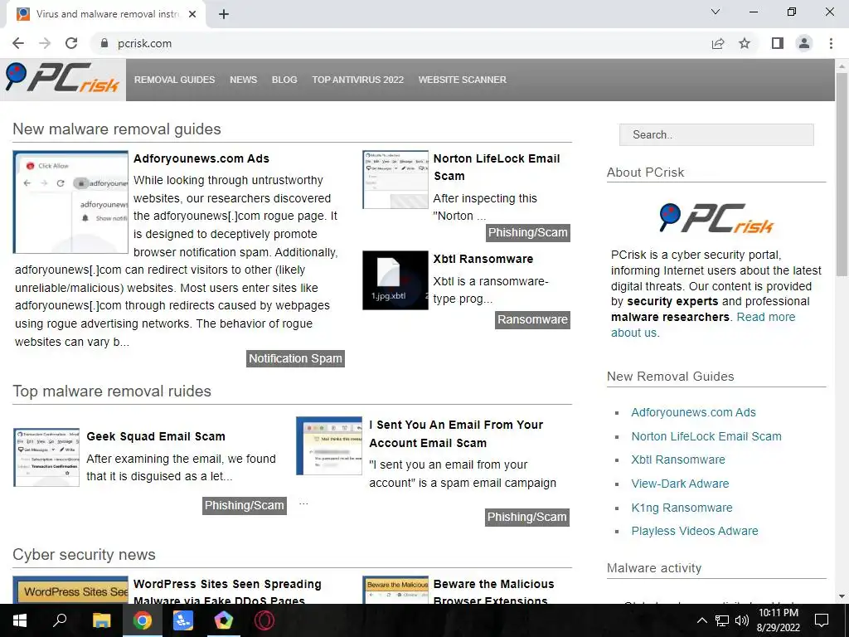
Task: Open network settings from the tray
Action: [x=722, y=620]
